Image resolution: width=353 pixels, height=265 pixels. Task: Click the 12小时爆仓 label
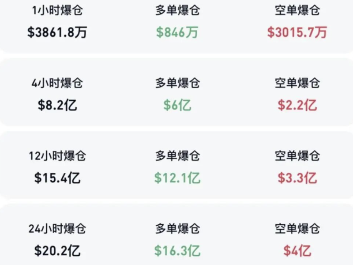click(x=57, y=156)
